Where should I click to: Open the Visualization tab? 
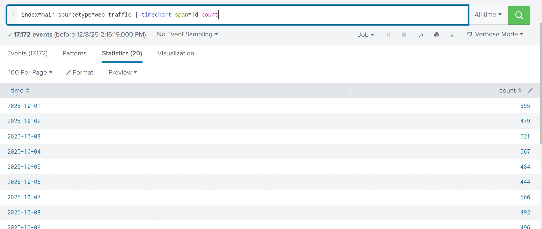pos(176,53)
